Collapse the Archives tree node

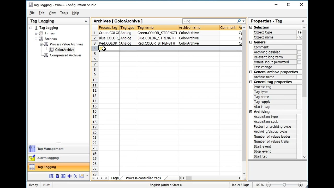[36, 39]
